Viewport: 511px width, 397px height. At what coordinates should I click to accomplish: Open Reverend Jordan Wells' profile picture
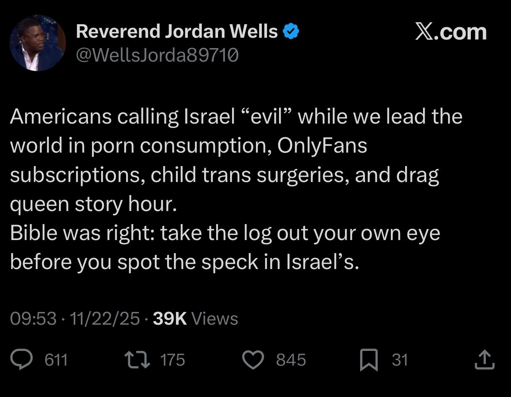[38, 43]
